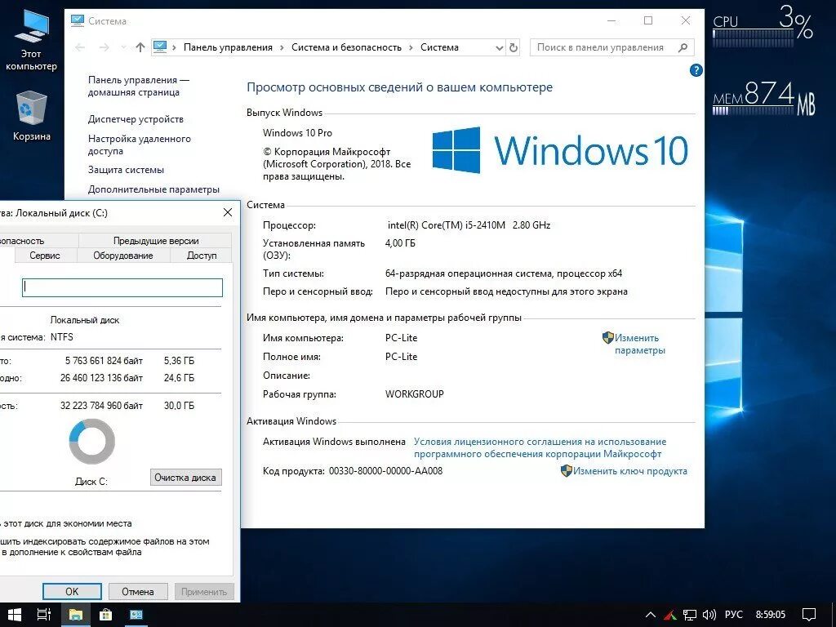Click the red tray application icon

(x=670, y=616)
